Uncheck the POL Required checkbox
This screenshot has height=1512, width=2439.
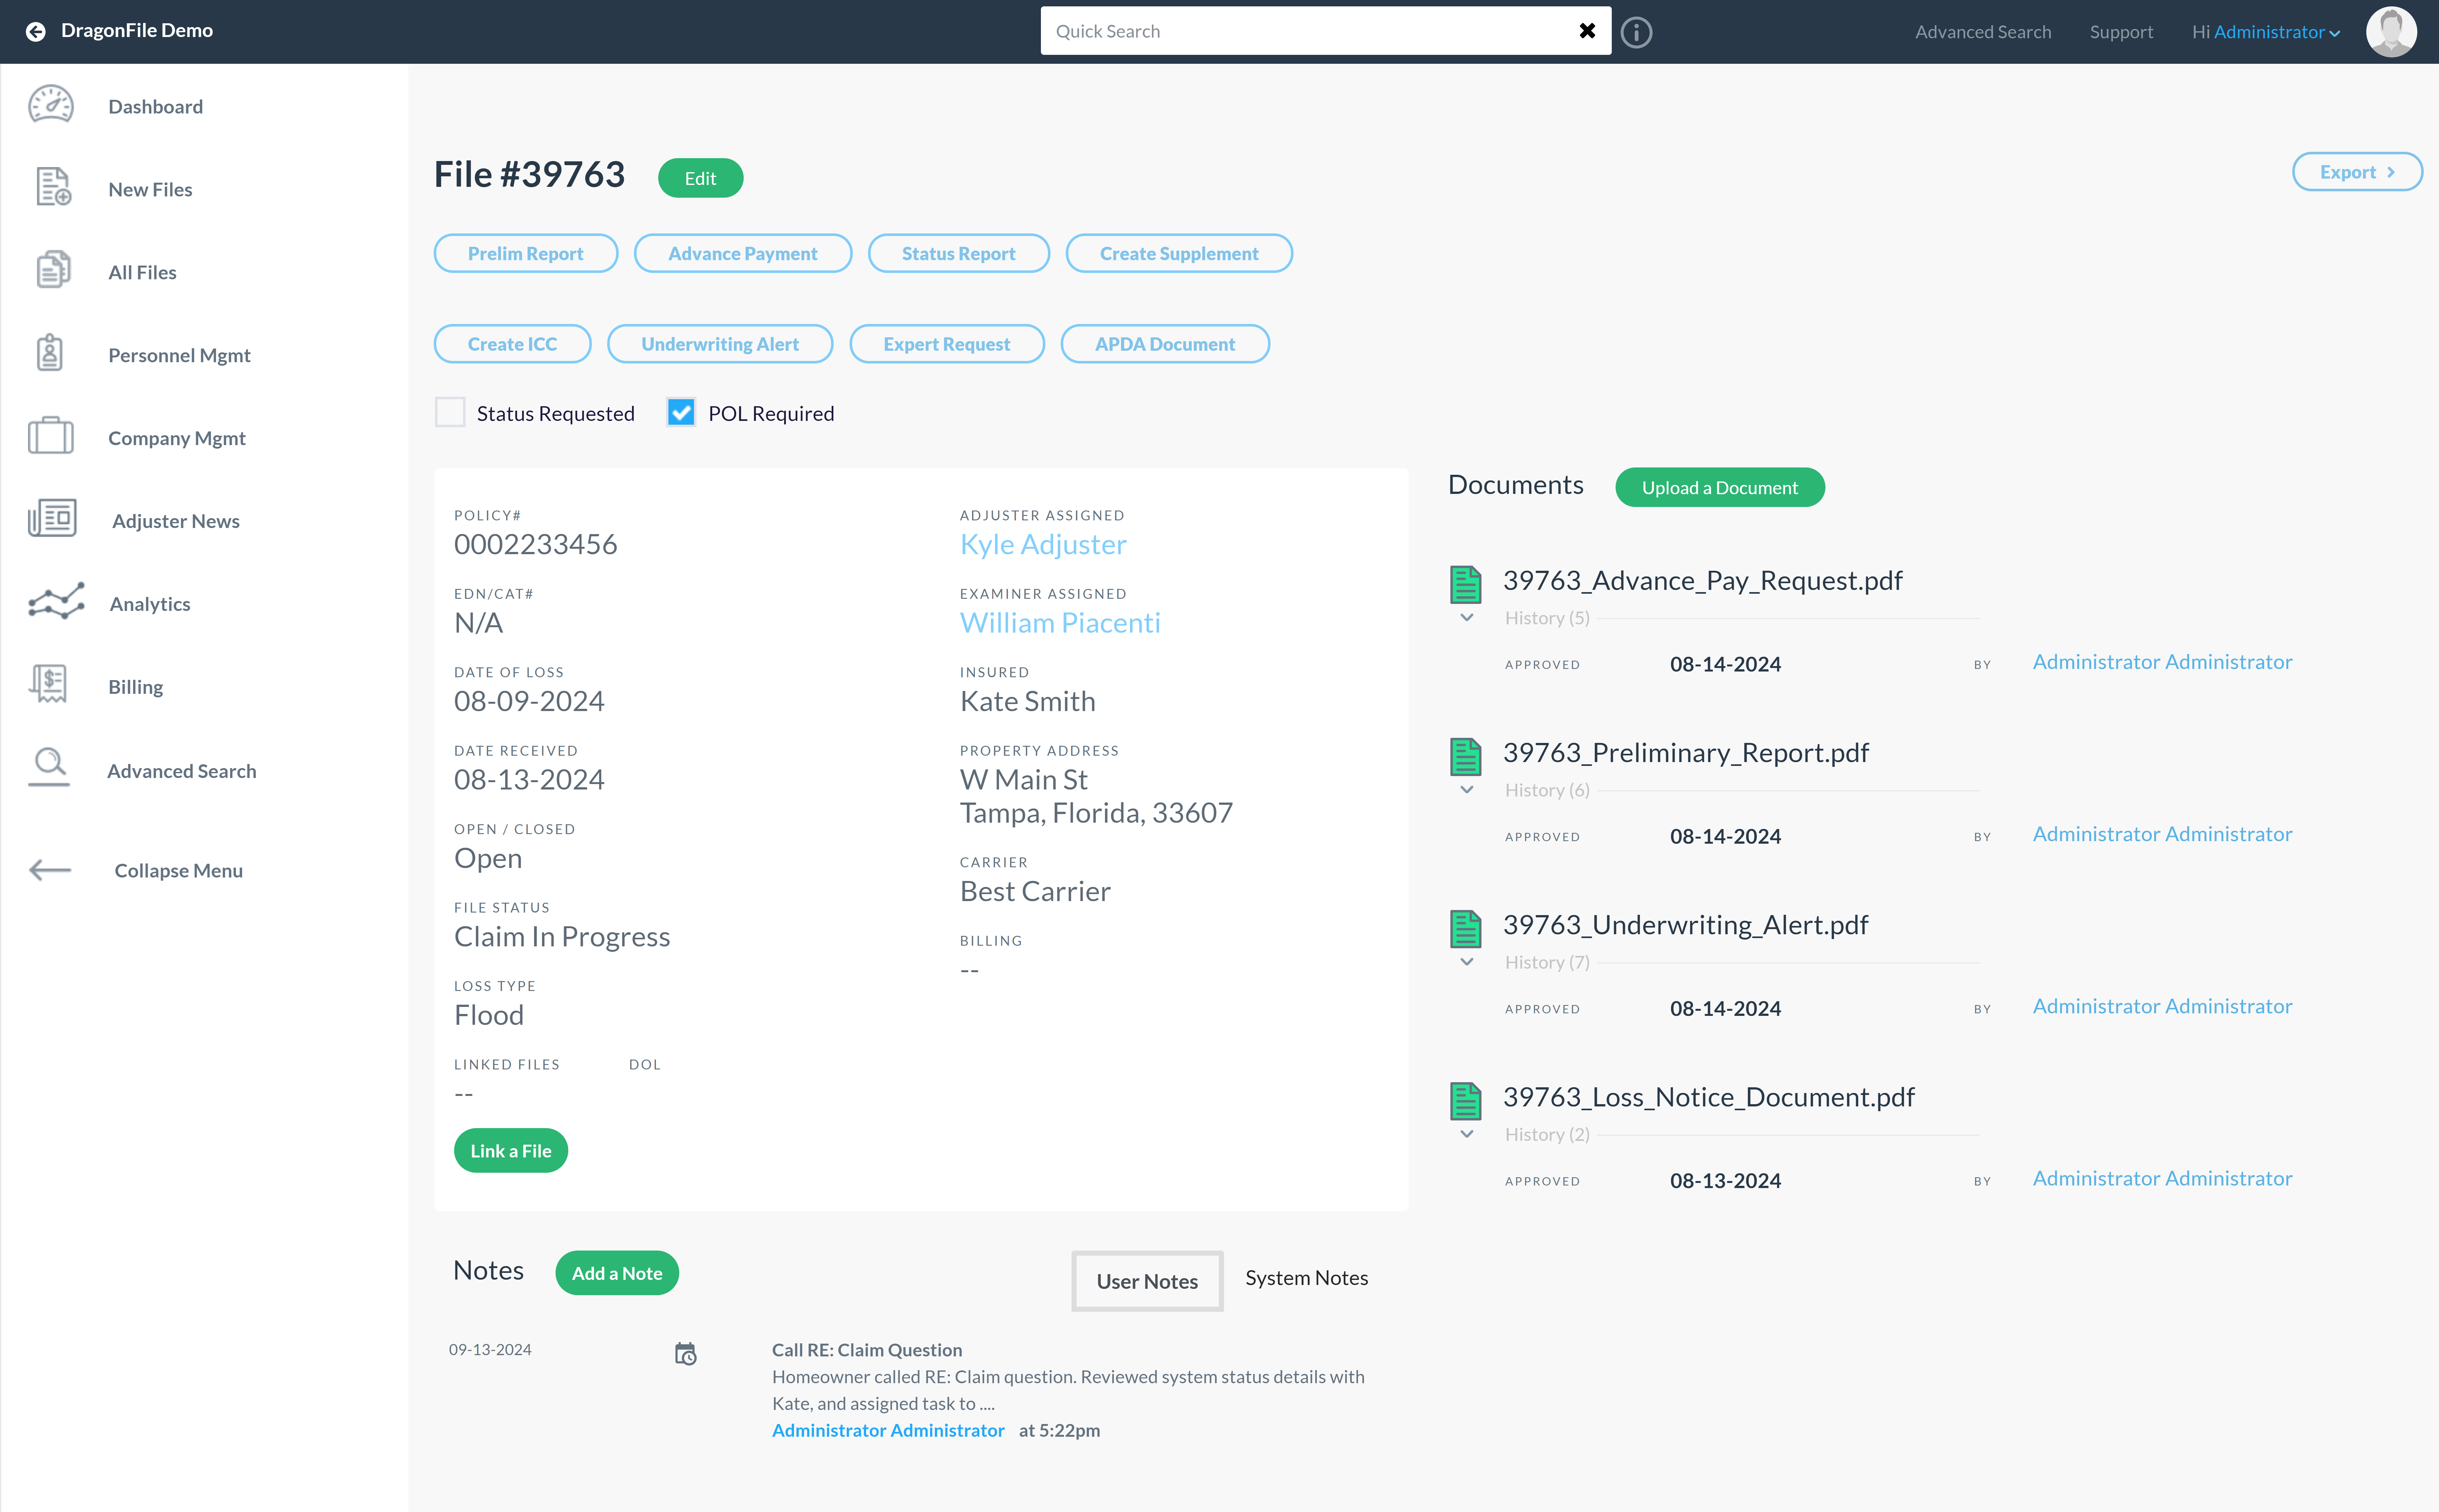681,412
